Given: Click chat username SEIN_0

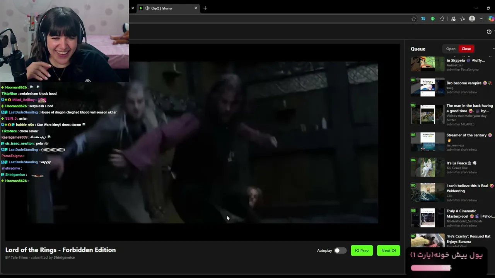Looking at the screenshot, I should pos(11,119).
